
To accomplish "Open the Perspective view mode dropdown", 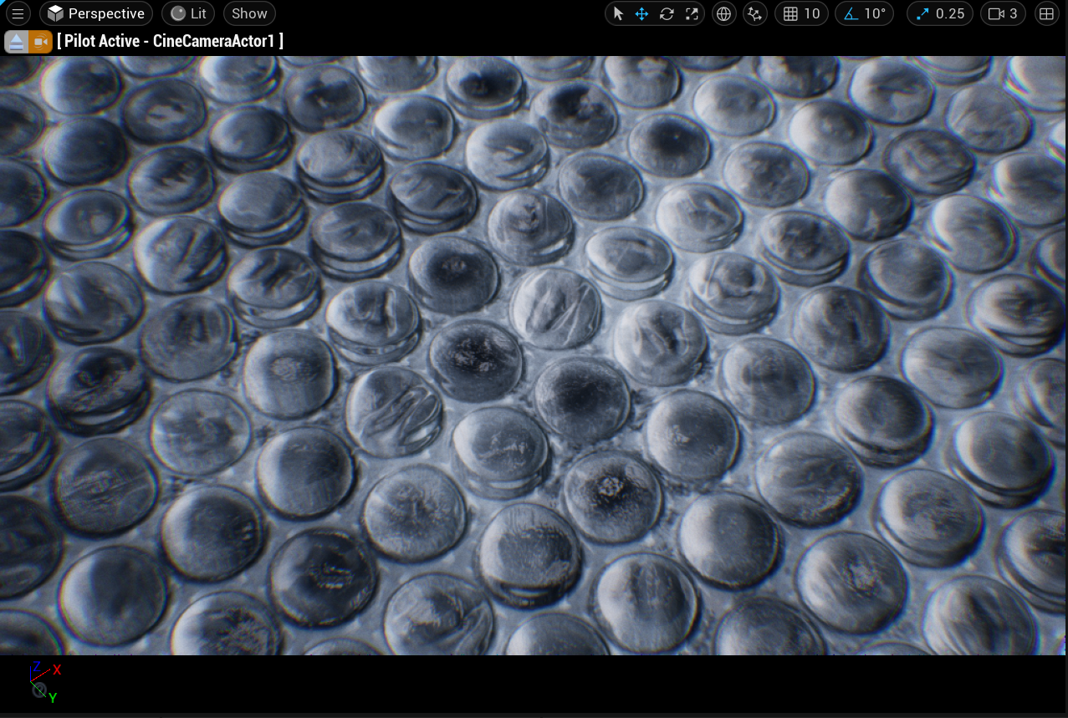I will point(96,13).
